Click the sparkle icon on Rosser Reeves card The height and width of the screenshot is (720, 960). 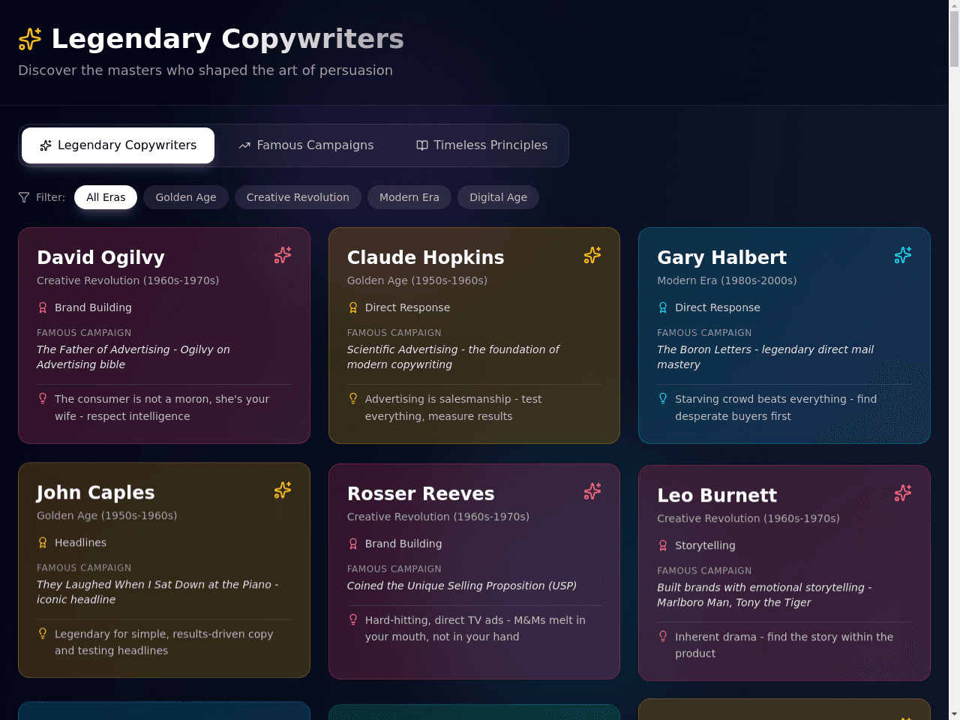pos(592,491)
